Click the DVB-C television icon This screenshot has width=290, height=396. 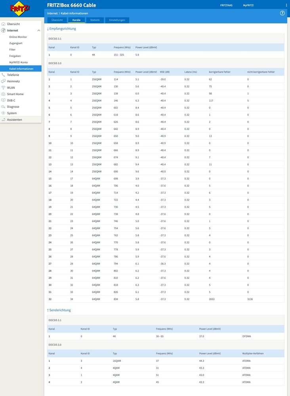[x=3, y=100]
